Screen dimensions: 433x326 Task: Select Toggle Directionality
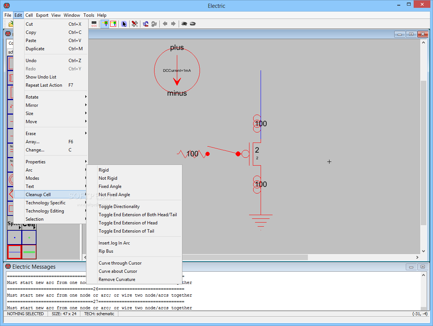click(134, 207)
